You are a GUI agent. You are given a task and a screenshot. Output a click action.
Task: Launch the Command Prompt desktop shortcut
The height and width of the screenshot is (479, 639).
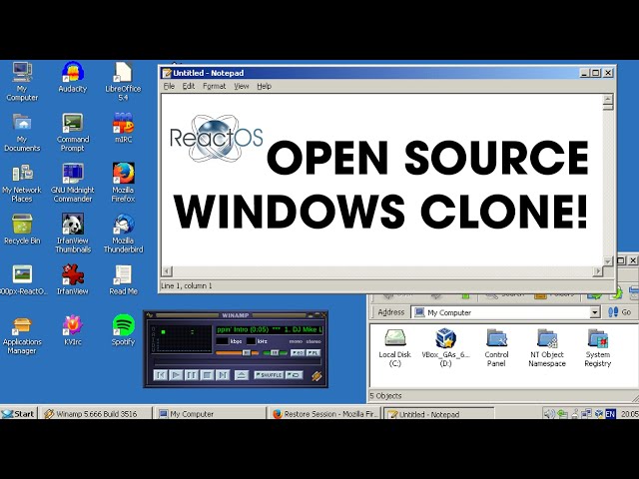click(x=73, y=132)
